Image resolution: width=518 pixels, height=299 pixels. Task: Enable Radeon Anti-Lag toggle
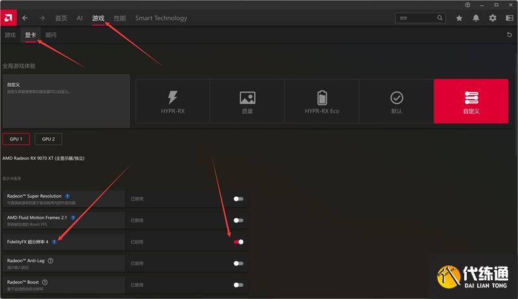pos(238,263)
